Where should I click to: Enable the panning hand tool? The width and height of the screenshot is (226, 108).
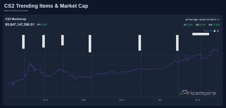214,31
